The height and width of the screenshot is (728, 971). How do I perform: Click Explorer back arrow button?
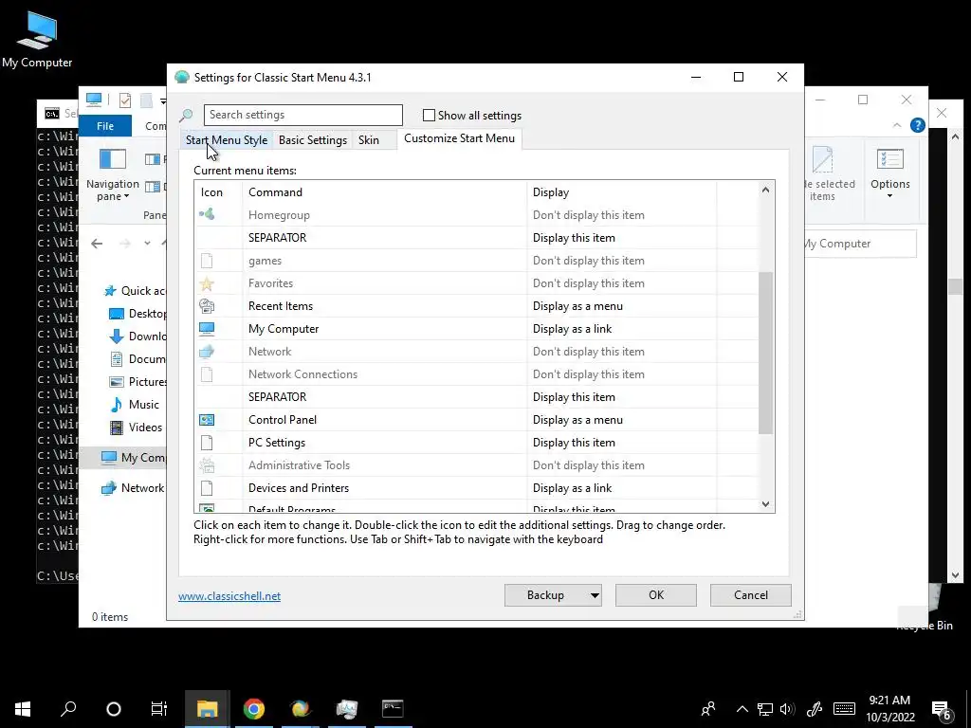pyautogui.click(x=98, y=244)
